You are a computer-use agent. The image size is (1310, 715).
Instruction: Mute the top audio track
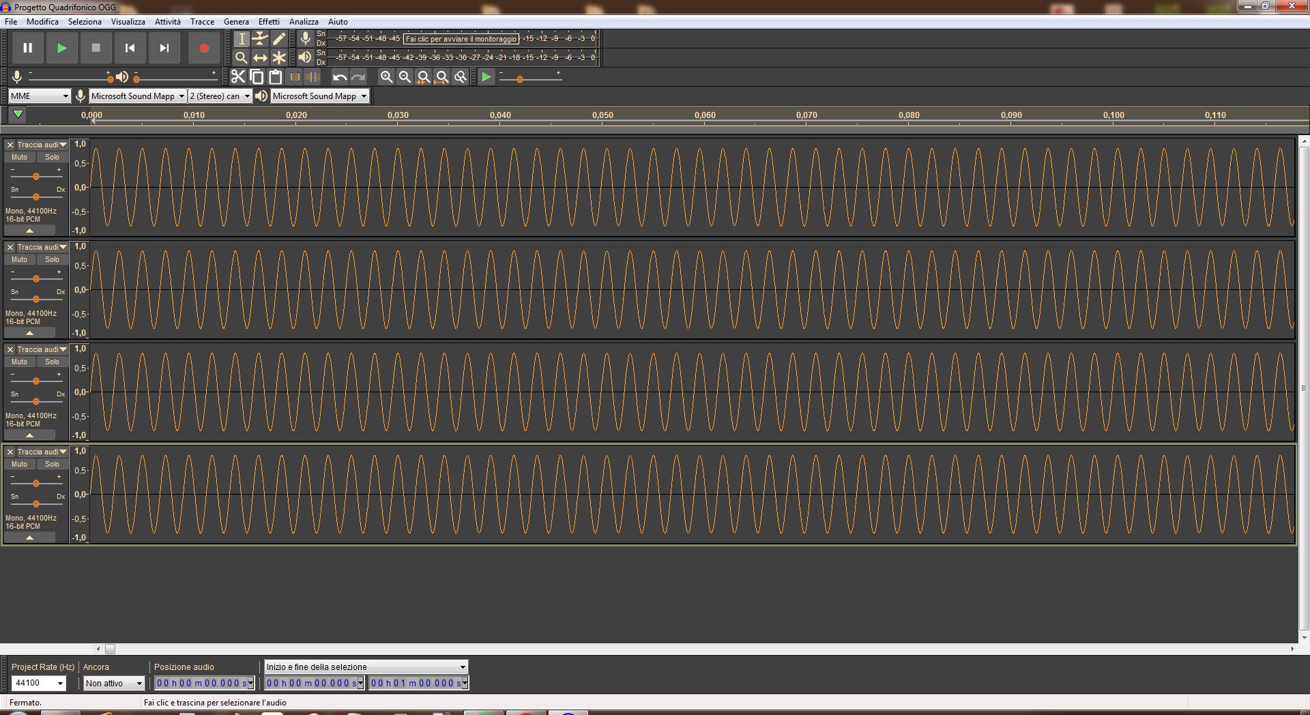tap(19, 157)
